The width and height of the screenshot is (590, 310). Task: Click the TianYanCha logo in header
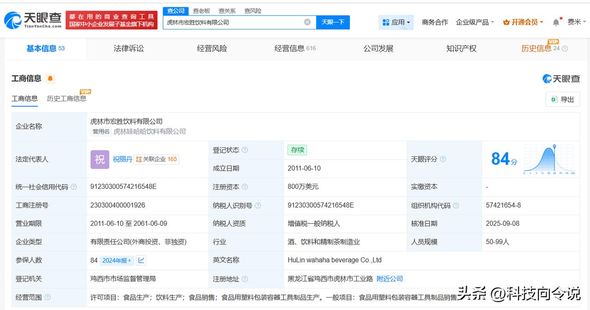33,20
